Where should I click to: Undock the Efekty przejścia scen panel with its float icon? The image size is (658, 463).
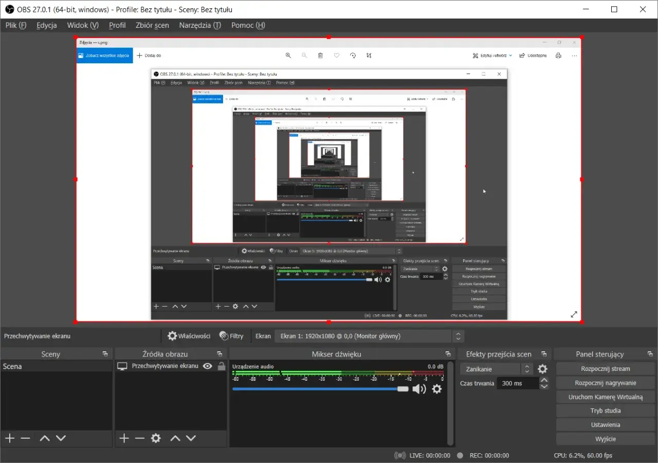(543, 354)
